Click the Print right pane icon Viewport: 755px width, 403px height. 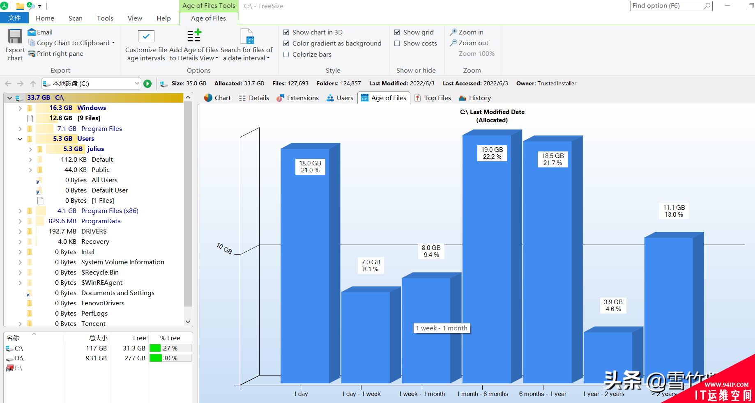click(x=32, y=53)
